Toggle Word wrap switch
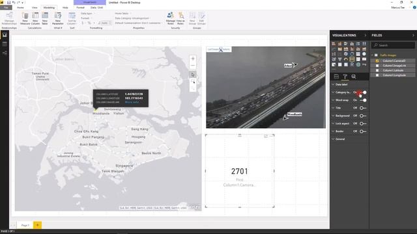Image resolution: width=417 pixels, height=234 pixels. click(363, 100)
